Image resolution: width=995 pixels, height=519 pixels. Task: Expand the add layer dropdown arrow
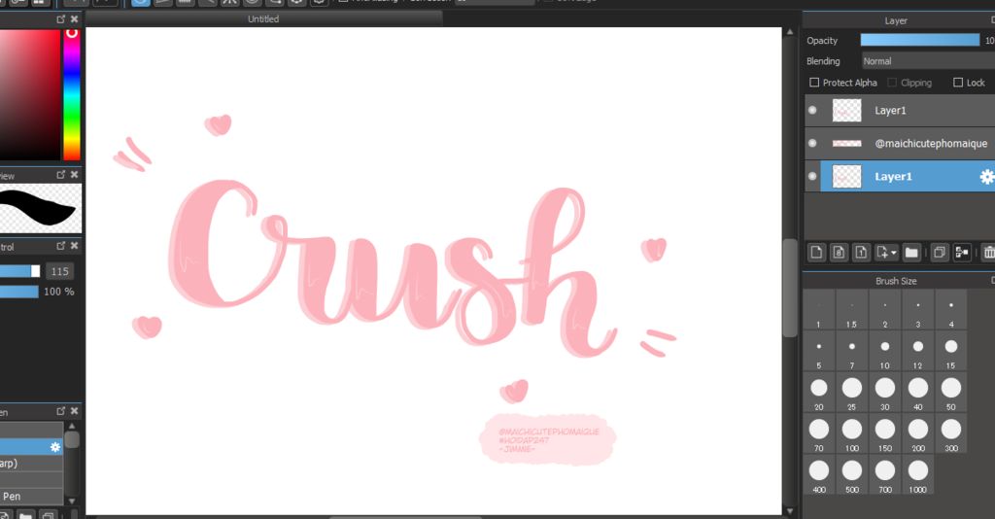pos(894,253)
